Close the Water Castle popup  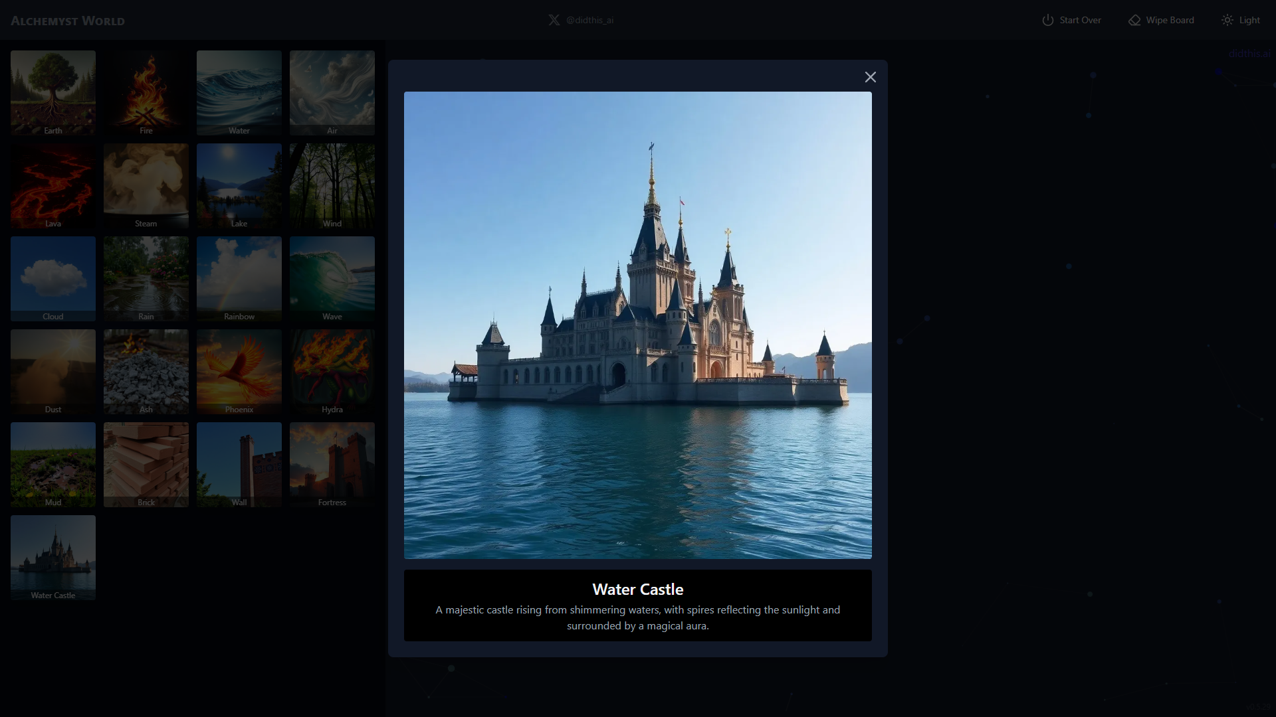pos(870,77)
